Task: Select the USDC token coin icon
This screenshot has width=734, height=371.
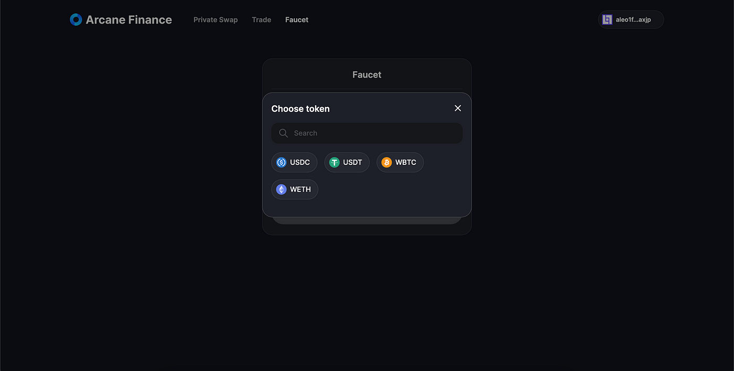Action: (x=280, y=162)
